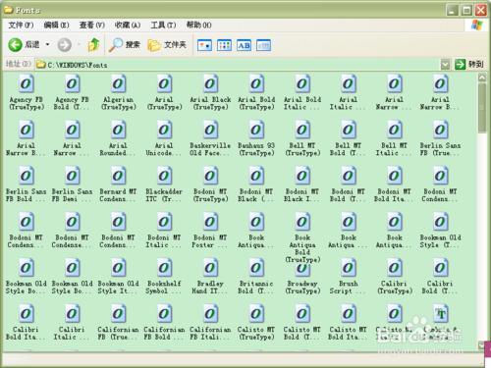The height and width of the screenshot is (368, 491).
Task: Switch to font Similarity view (AB icon)
Action: [x=244, y=45]
